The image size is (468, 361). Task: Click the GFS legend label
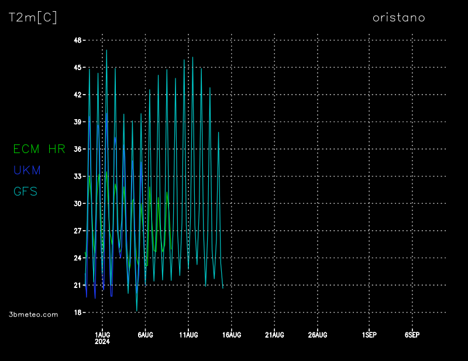[x=25, y=191]
